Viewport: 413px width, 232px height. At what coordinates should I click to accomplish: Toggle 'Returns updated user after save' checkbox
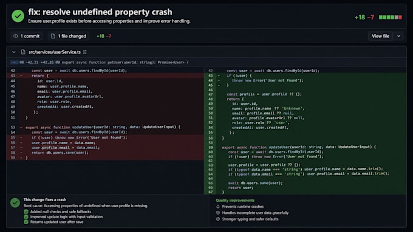click(x=26, y=222)
